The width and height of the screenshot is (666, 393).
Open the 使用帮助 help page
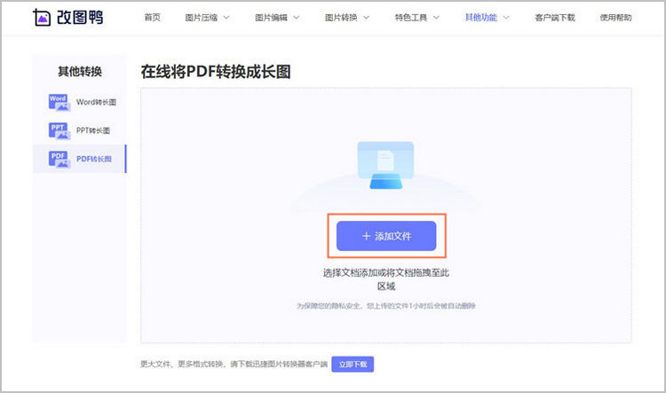(x=618, y=18)
